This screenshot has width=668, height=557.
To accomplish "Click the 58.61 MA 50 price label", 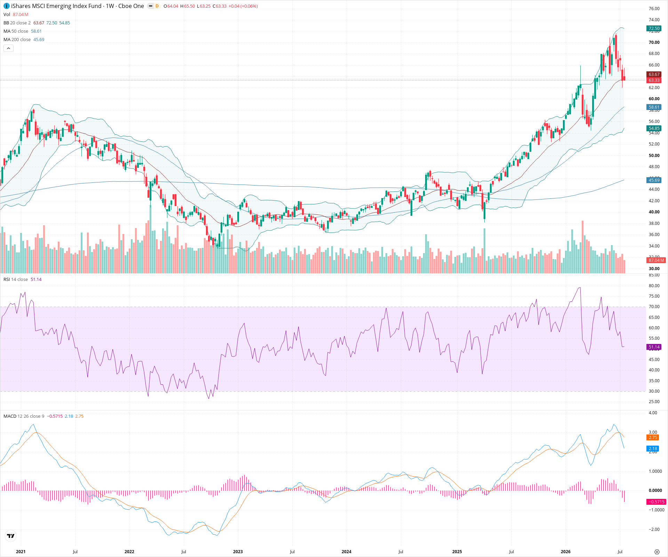I will [x=654, y=107].
